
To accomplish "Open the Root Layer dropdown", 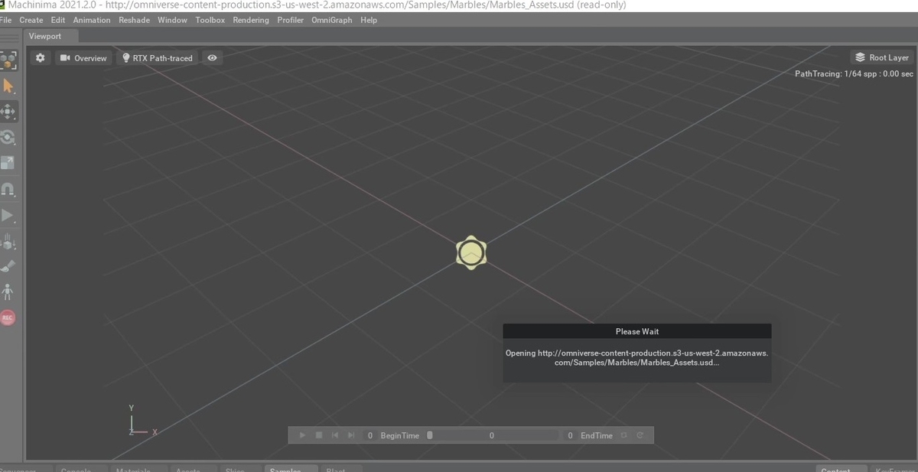I will pyautogui.click(x=881, y=57).
